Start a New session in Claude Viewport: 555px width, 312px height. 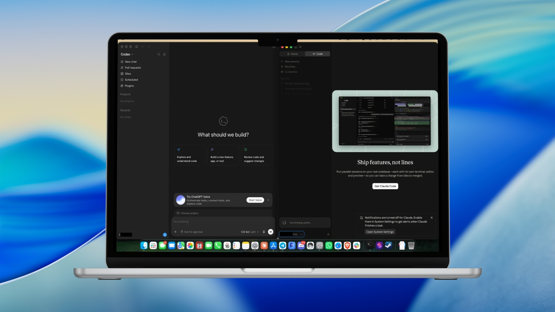(x=290, y=62)
